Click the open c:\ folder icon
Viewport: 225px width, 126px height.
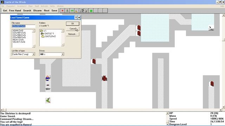click(41, 31)
